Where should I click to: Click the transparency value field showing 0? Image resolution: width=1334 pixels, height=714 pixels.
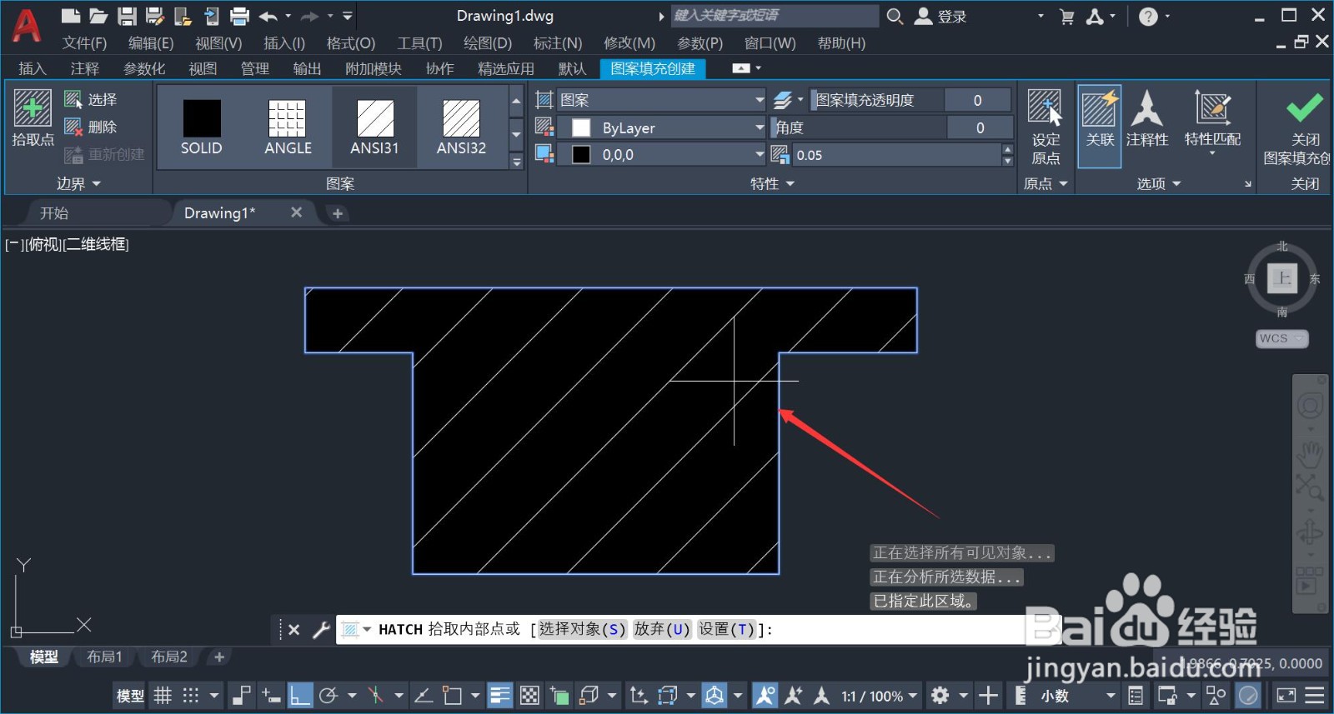pyautogui.click(x=978, y=100)
